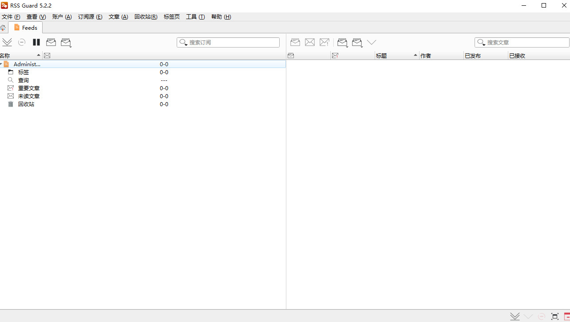Open the 账户 (A) menu
This screenshot has width=570, height=322.
62,17
